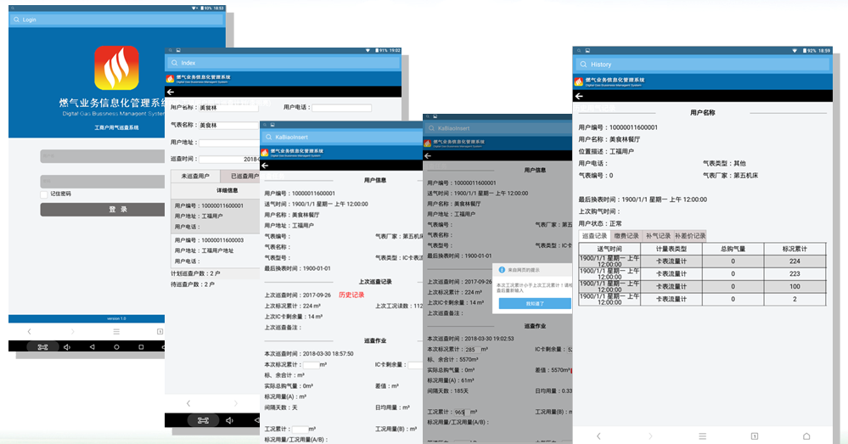Click the 送气时间 column header in History
Image resolution: width=848 pixels, height=444 pixels.
[x=609, y=249]
